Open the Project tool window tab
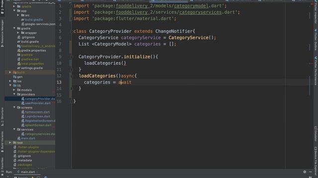This screenshot has height=178, width=318. click(x=2, y=7)
